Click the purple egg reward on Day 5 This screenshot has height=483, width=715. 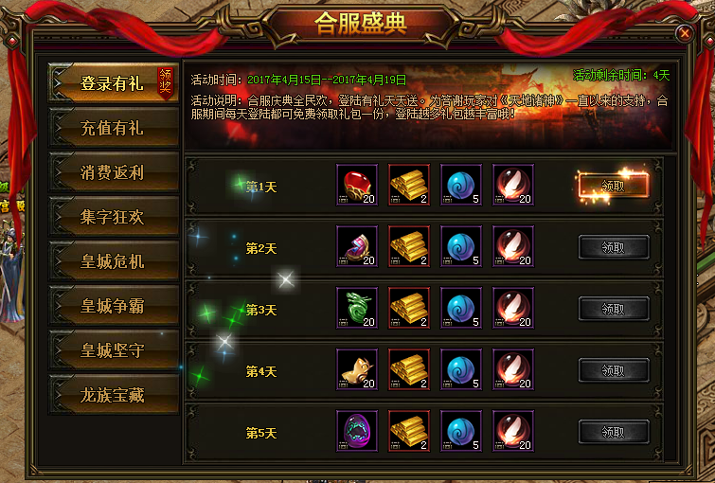click(357, 431)
